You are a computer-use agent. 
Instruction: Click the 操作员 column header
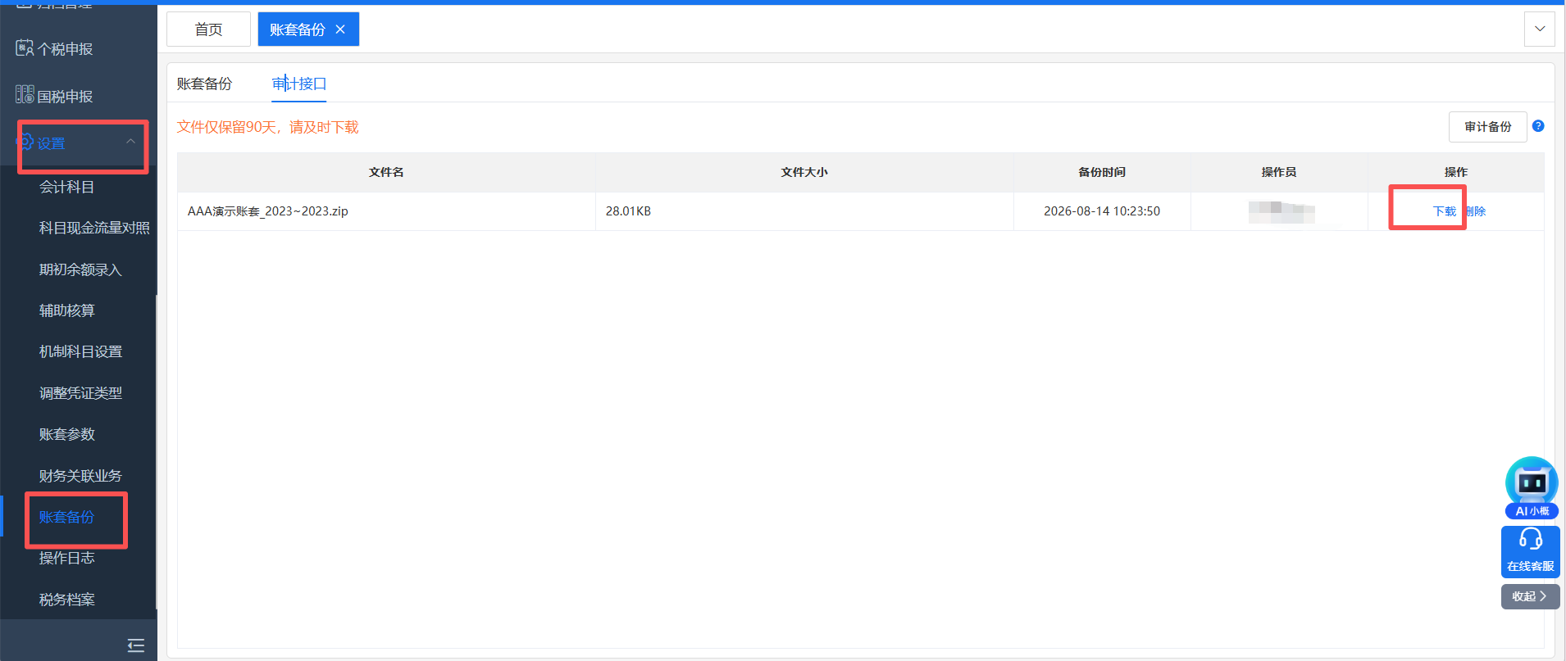(1279, 172)
